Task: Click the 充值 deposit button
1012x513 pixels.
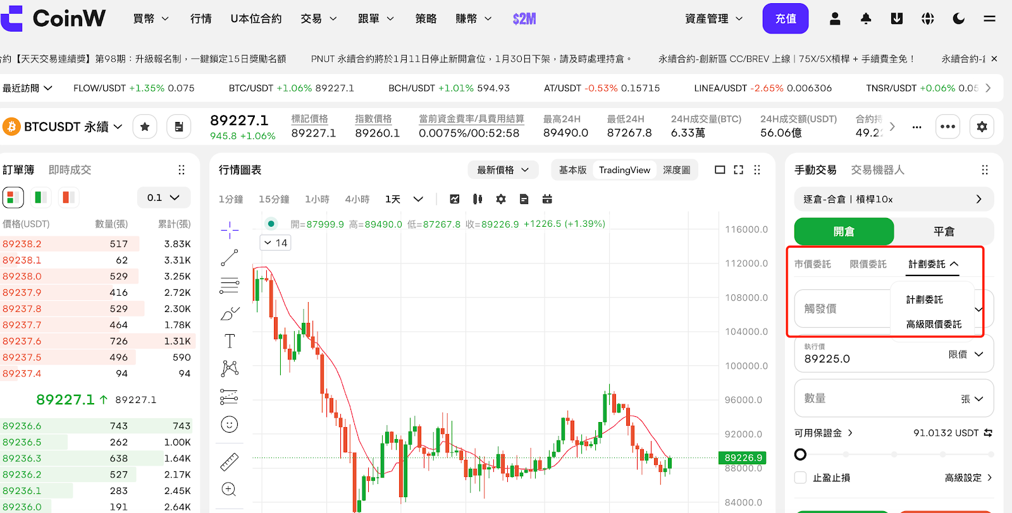Action: pos(786,19)
